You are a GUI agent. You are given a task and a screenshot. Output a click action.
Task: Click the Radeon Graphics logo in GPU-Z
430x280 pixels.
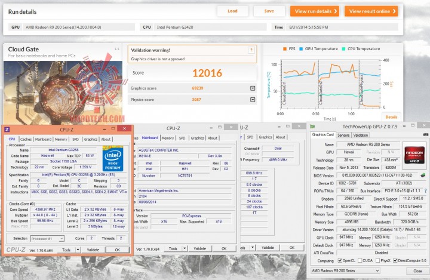point(414,154)
